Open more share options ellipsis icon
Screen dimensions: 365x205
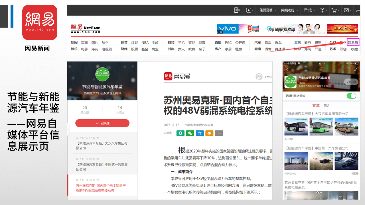click(x=219, y=133)
